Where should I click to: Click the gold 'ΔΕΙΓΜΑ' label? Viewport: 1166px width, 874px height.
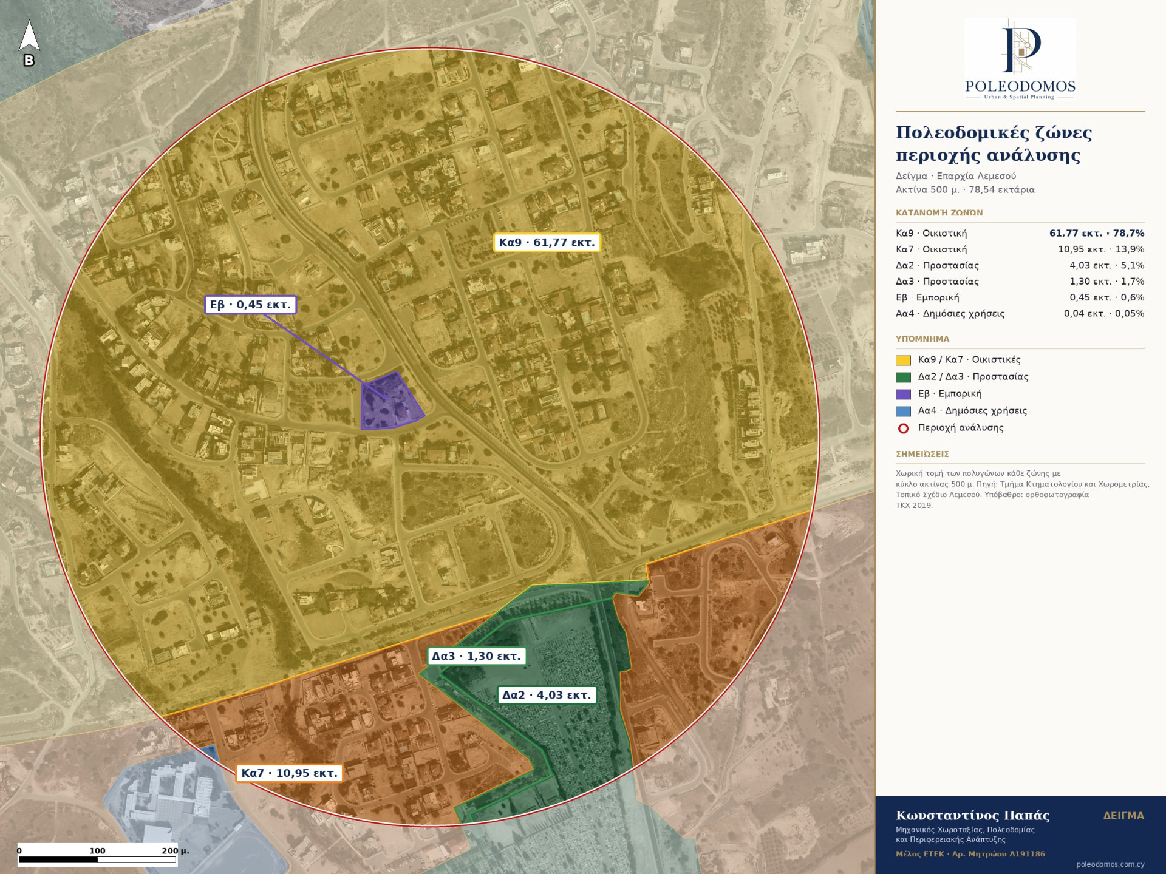pos(1123,816)
